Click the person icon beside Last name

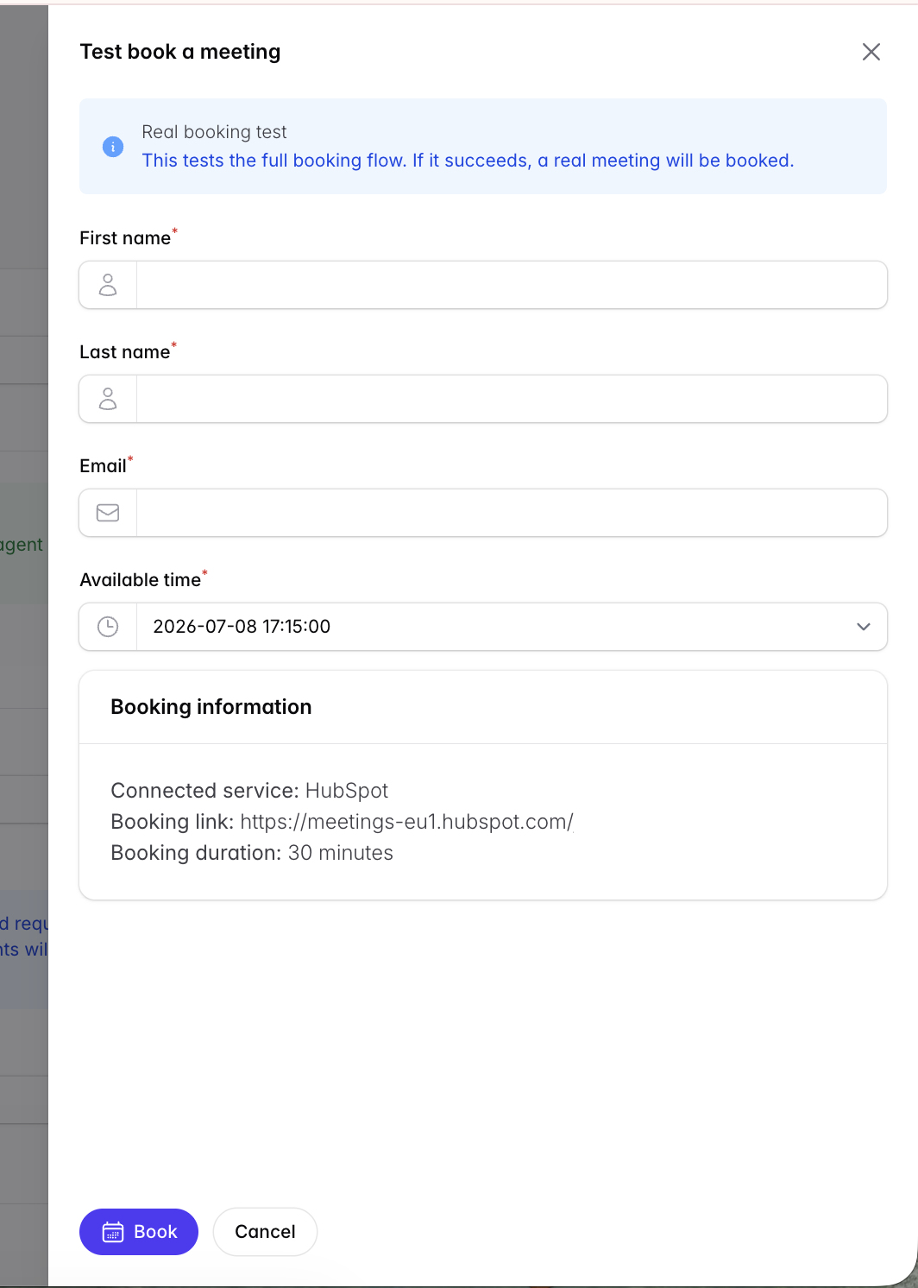pyautogui.click(x=108, y=399)
